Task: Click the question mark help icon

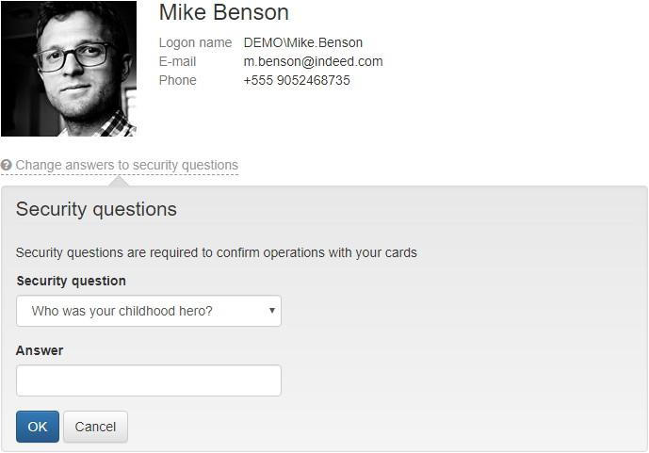Action: coord(7,166)
